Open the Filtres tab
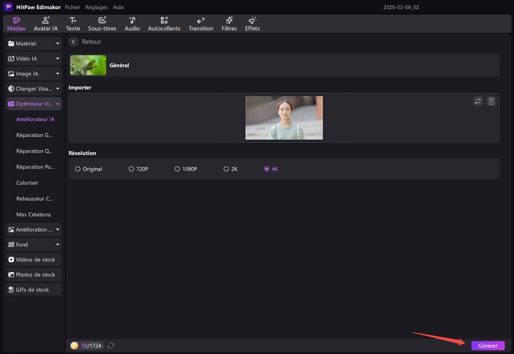Viewport: 514px width, 354px height. [x=229, y=24]
